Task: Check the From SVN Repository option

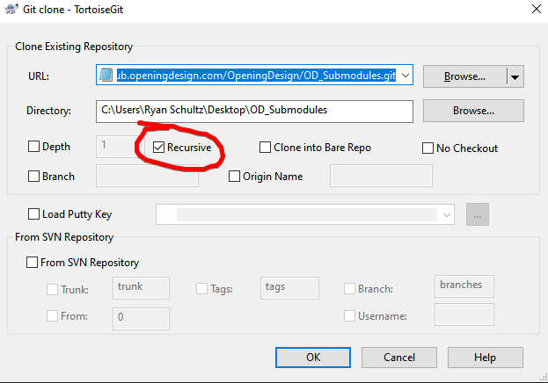Action: click(33, 262)
